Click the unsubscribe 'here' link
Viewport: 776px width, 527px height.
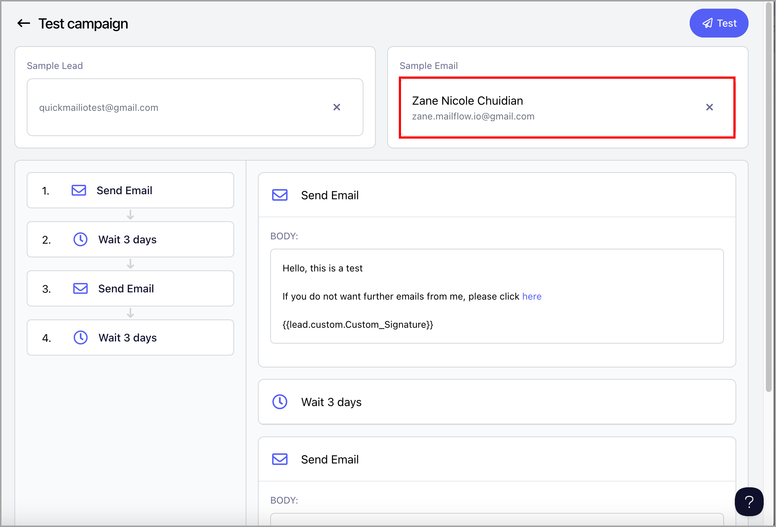[532, 296]
